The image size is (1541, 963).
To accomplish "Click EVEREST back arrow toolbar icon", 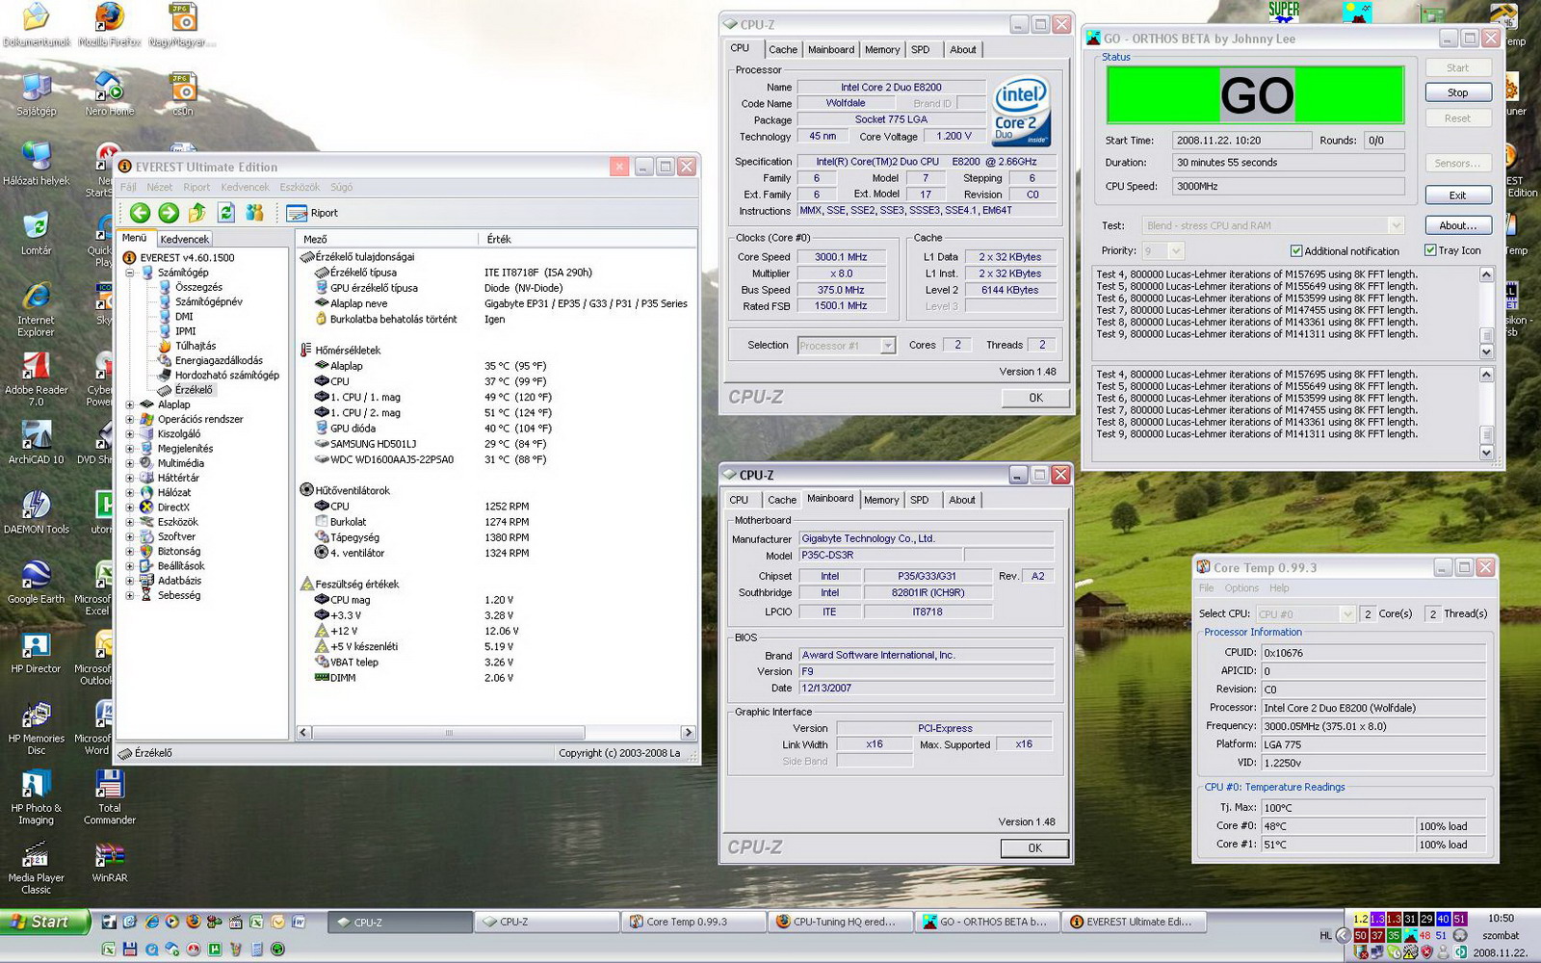I will point(140,213).
